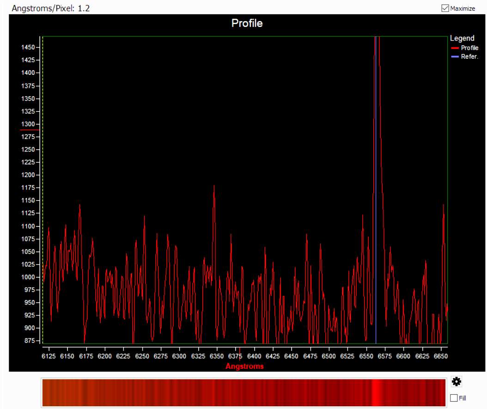Open the spectrum strip settings gear
The height and width of the screenshot is (409, 487).
pos(457,382)
